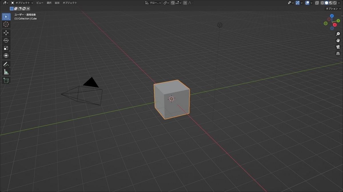Viewport: 343px width, 192px height.
Task: Click the negative X (hollow red) gizmo circle
Action: click(329, 19)
